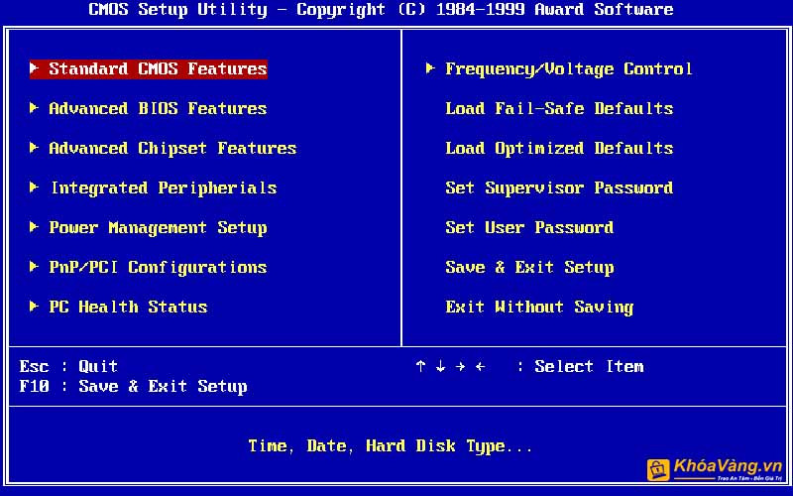Click arrow beside PnP/PCI Configurations
793x496 pixels.
[x=34, y=266]
